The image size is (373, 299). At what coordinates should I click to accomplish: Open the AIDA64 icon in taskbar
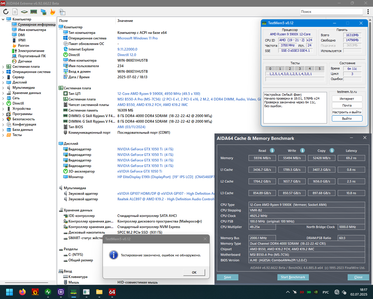pyautogui.click(x=112, y=292)
